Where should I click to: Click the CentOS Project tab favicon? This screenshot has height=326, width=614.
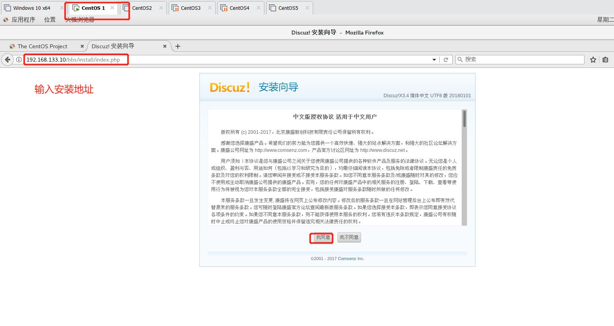tap(12, 46)
